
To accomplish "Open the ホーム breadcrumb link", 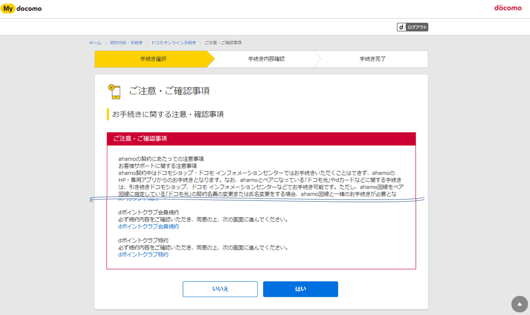I will (95, 43).
